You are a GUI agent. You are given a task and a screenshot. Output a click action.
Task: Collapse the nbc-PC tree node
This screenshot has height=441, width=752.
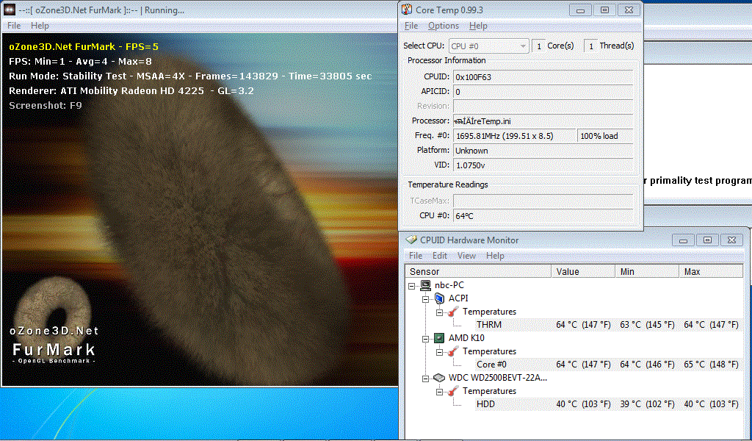click(411, 285)
